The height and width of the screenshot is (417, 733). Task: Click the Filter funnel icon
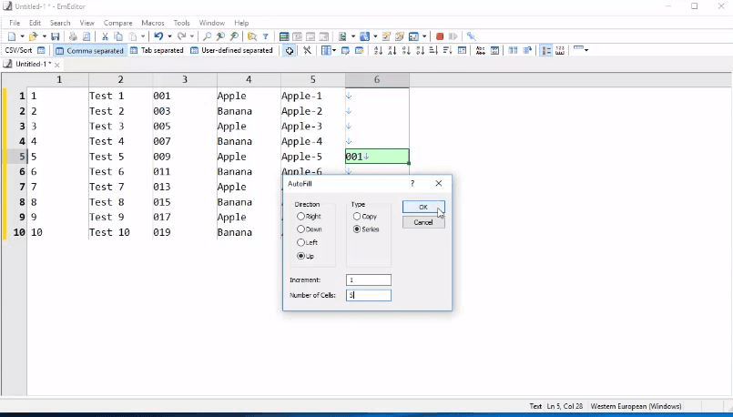[266, 36]
